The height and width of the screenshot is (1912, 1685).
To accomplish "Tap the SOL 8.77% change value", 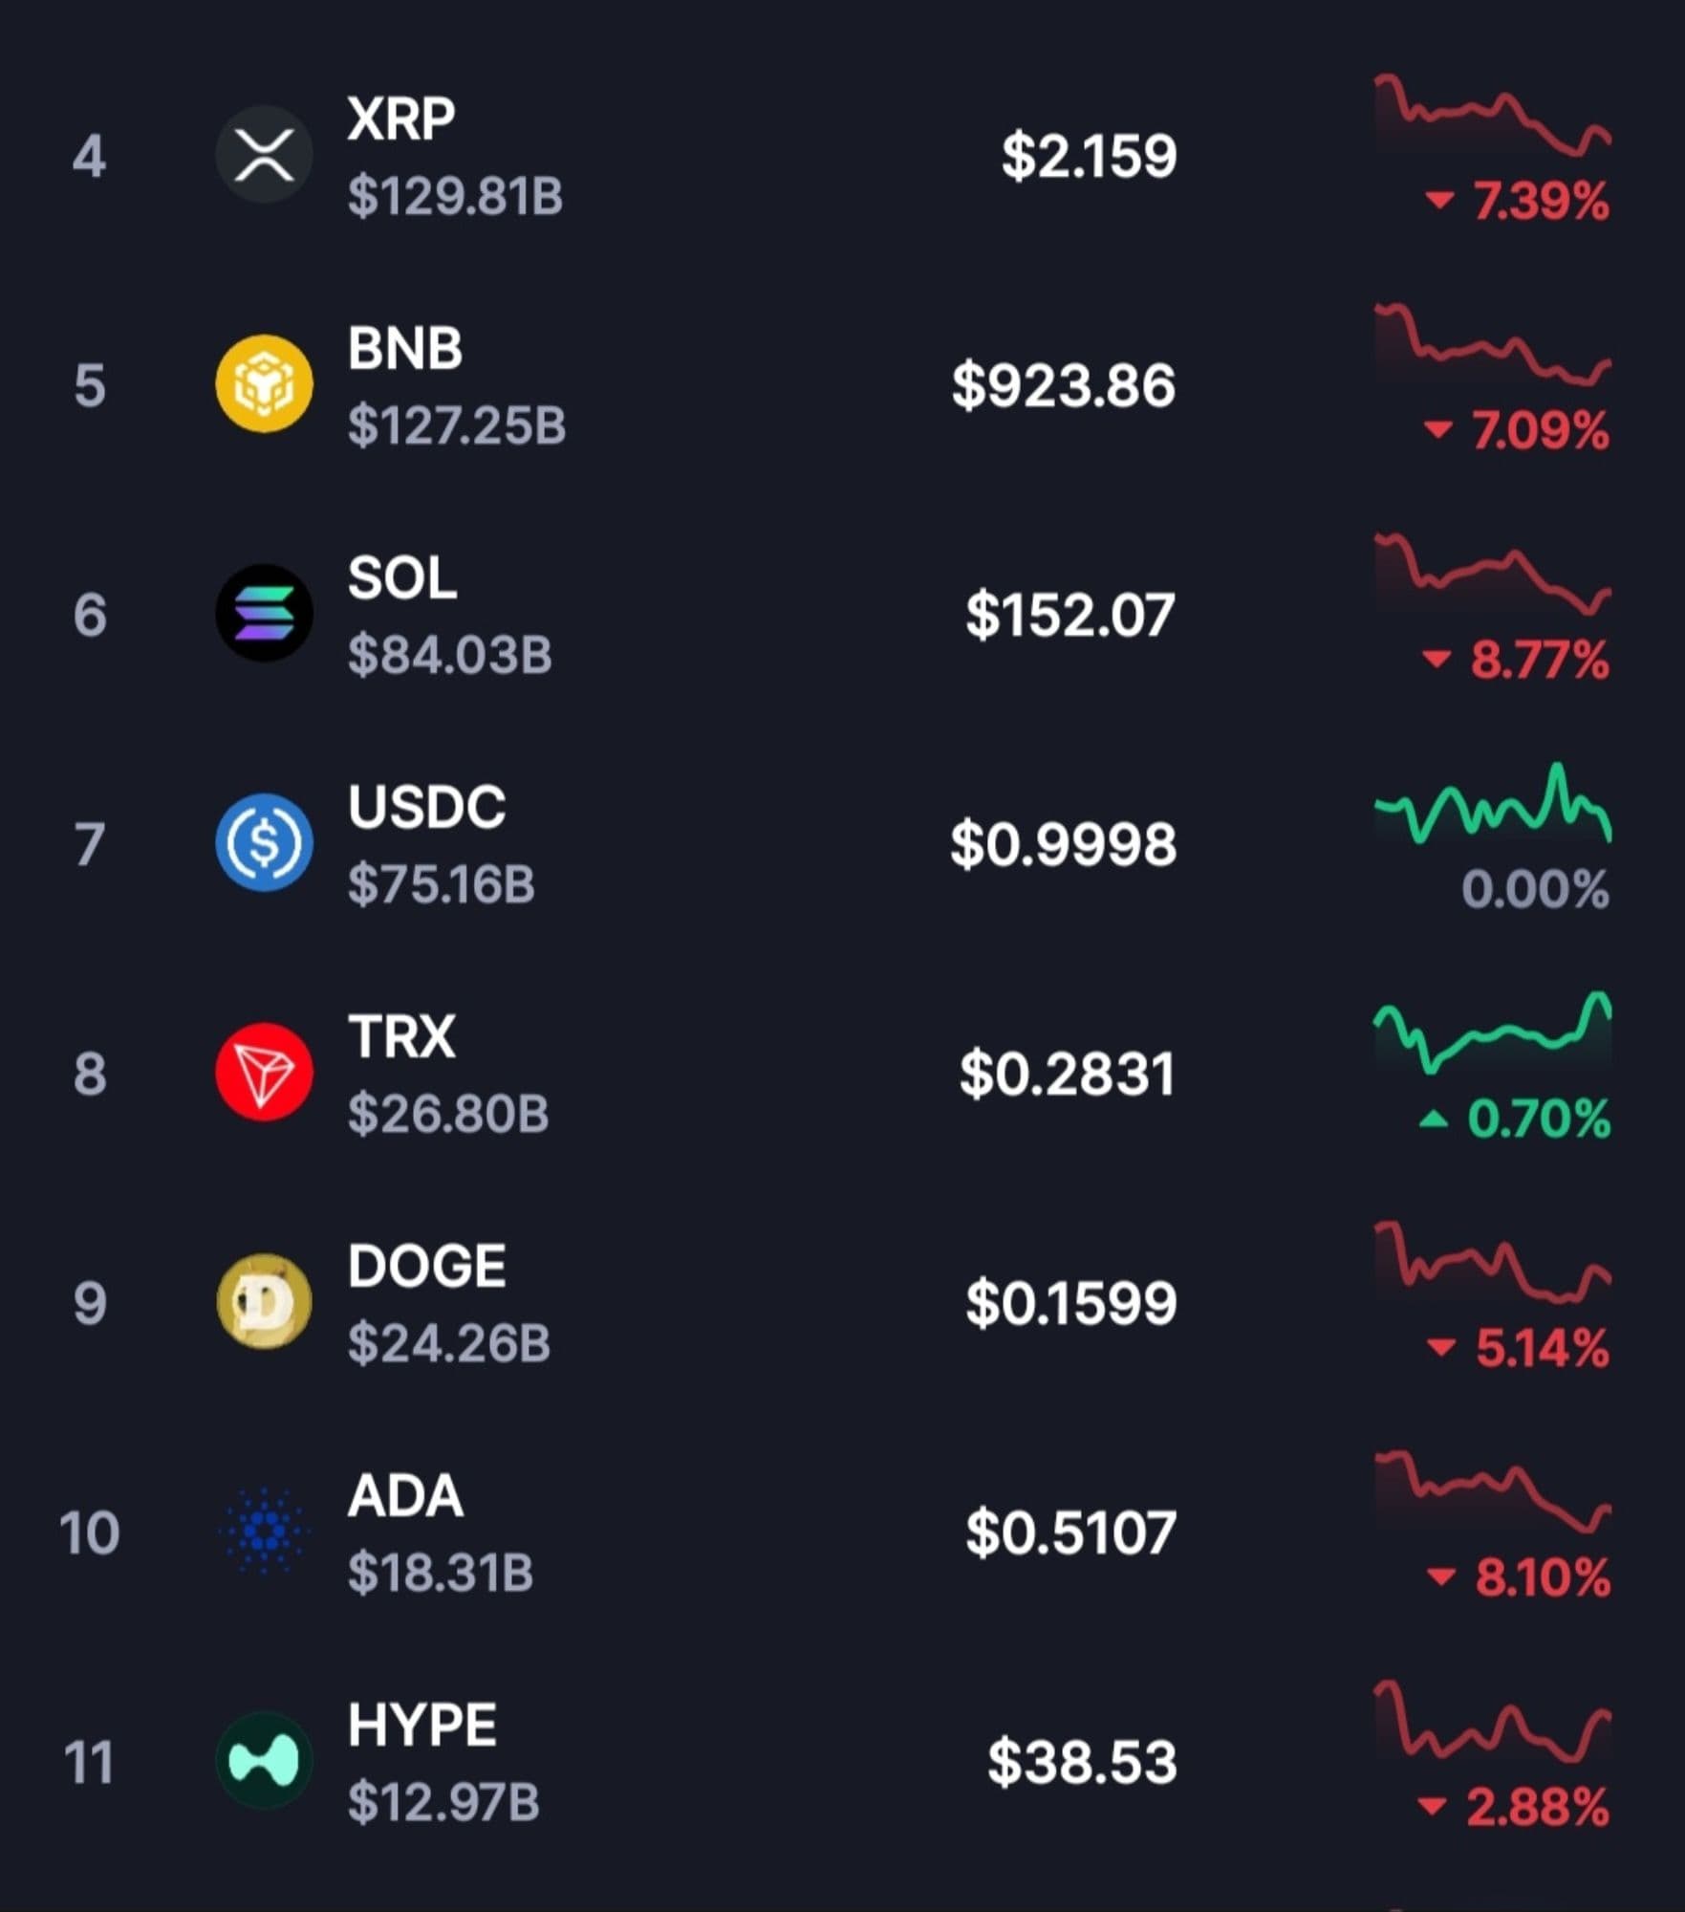I will click(1518, 661).
